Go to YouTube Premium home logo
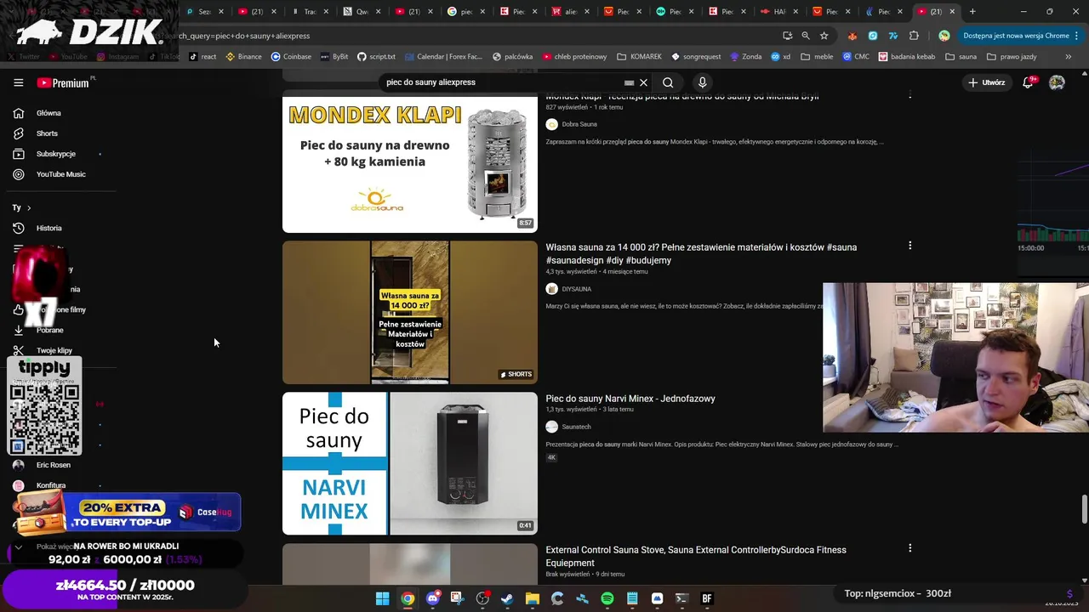Screen dimensions: 1089x612 pyautogui.click(x=64, y=82)
